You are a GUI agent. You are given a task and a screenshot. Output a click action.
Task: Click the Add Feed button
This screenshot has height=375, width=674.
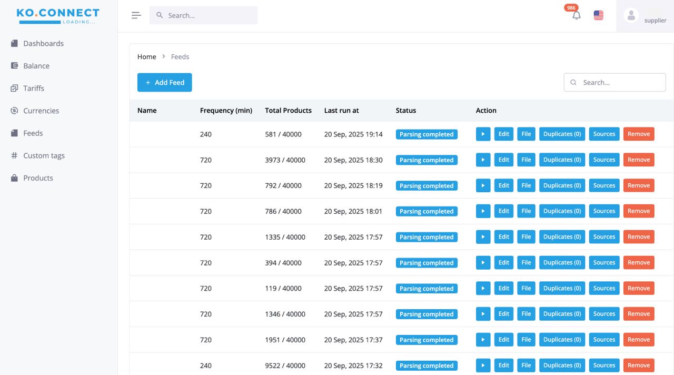click(164, 83)
